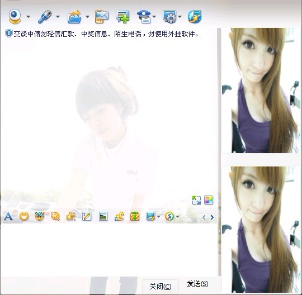This screenshot has height=295, width=302.
Task: Start a voice call with microphone icon
Action: click(x=45, y=17)
